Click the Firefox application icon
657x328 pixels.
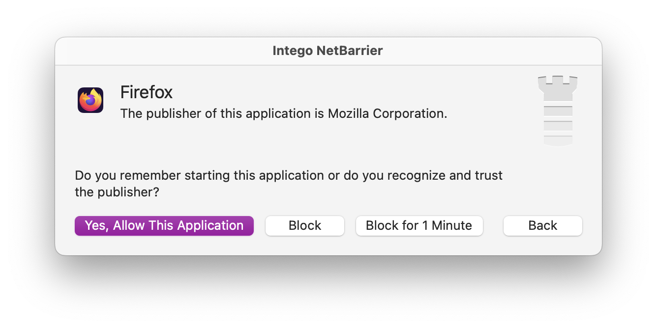[90, 100]
